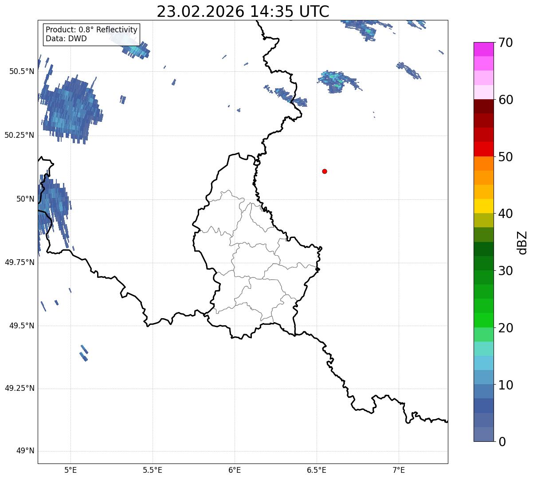Pick the magenta swatch at colorbar top
The width and height of the screenshot is (533, 479).
pyautogui.click(x=483, y=49)
